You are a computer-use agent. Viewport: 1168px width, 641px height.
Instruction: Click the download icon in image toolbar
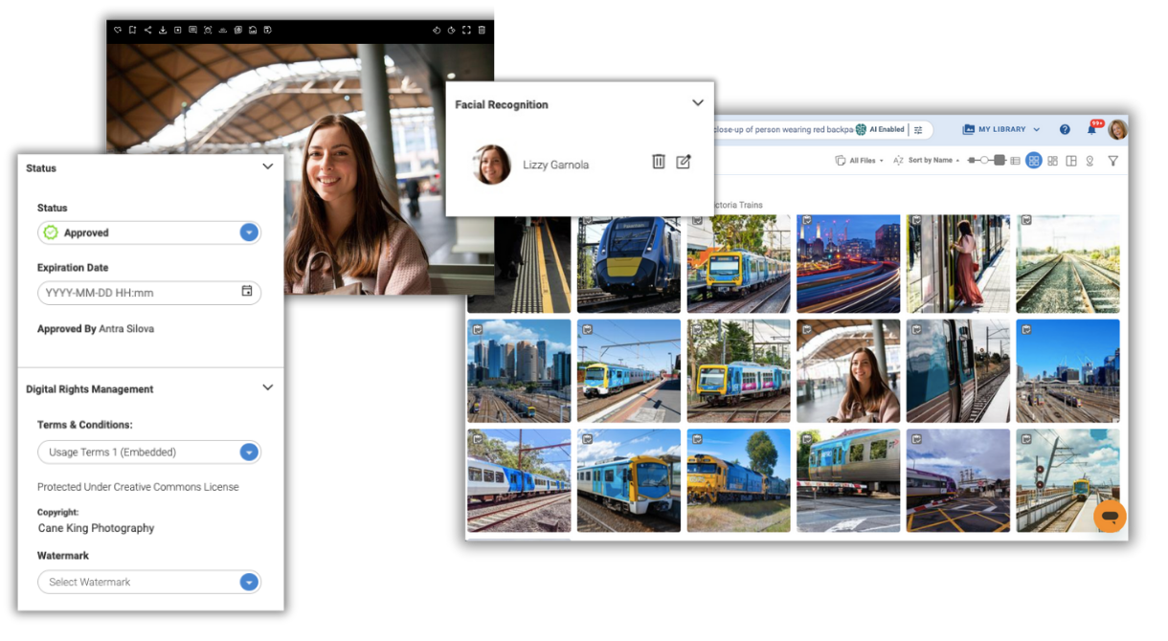pos(163,30)
